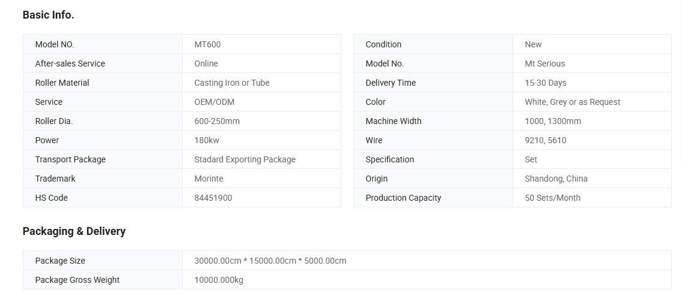682x296 pixels.
Task: Select the 180kw power value
Action: [207, 140]
